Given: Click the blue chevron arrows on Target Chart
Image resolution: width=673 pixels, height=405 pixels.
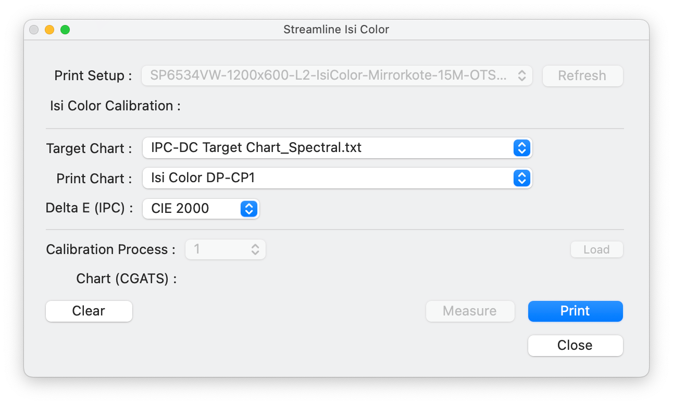Looking at the screenshot, I should coord(521,148).
